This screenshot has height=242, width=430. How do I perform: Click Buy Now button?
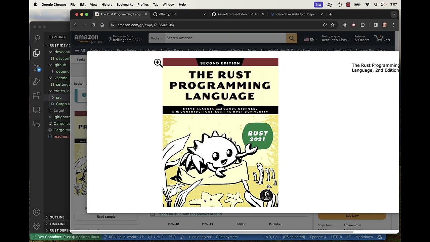coord(352,216)
